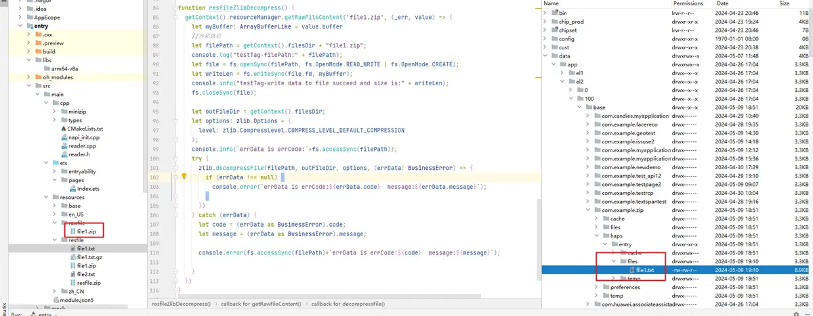Select file1.txt in the project resfile folder

[x=81, y=248]
